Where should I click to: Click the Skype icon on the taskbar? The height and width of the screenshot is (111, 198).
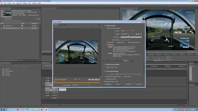tap(32, 109)
